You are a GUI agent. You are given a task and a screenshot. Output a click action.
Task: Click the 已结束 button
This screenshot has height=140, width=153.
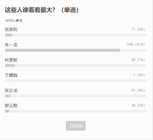(76, 126)
